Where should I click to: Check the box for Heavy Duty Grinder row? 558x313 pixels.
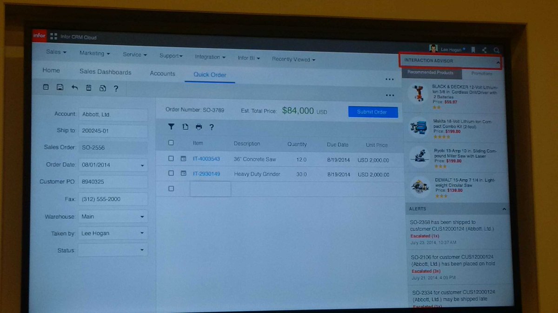[x=171, y=173]
